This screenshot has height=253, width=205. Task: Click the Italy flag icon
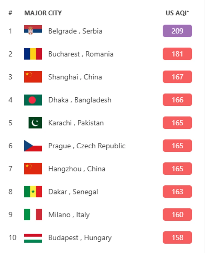pyautogui.click(x=33, y=215)
